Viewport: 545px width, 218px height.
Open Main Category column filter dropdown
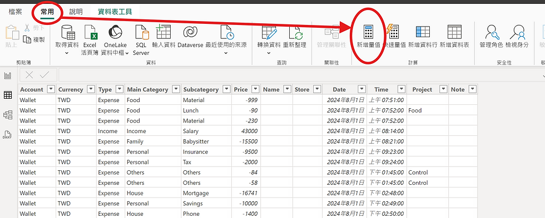tap(176, 89)
